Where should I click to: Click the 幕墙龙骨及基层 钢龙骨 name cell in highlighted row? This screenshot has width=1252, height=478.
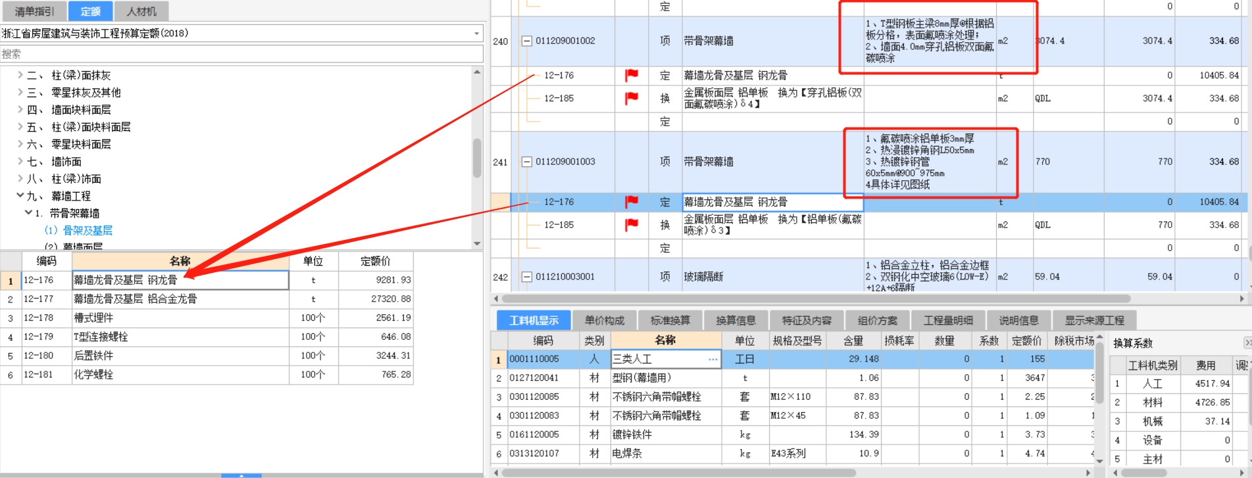pos(773,202)
